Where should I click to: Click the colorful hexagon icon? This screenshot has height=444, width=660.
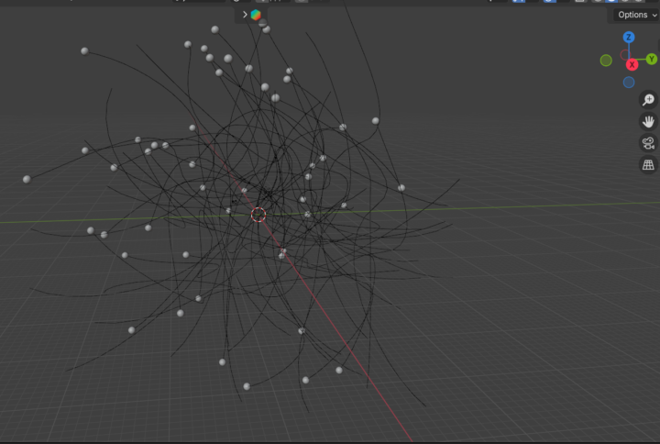tap(256, 15)
